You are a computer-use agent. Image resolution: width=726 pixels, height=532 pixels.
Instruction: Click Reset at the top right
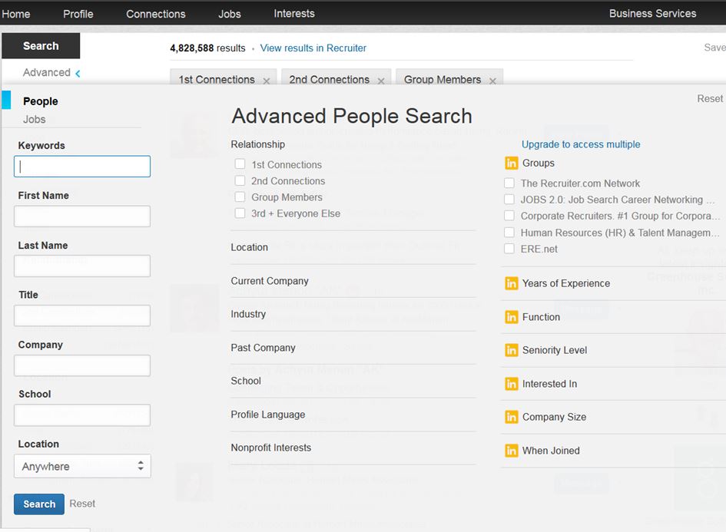[710, 98]
